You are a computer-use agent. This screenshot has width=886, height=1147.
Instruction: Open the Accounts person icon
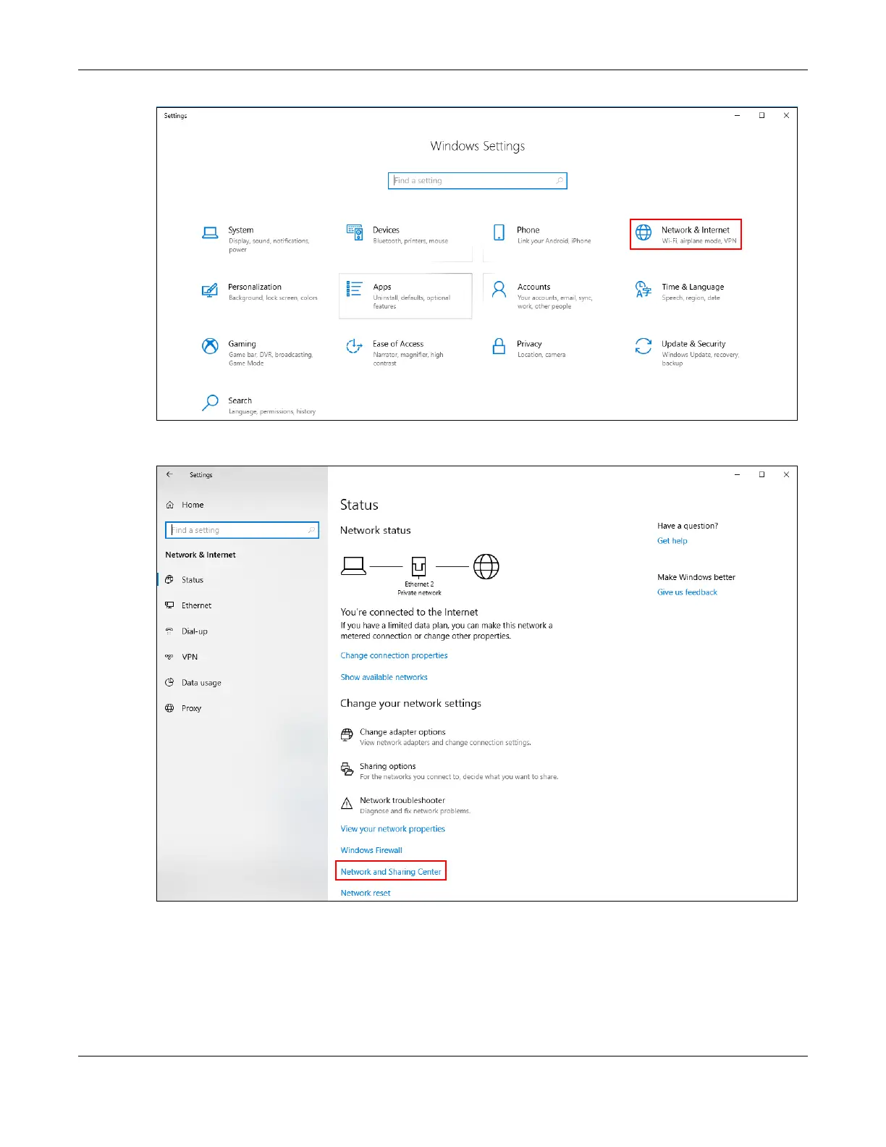click(x=499, y=290)
